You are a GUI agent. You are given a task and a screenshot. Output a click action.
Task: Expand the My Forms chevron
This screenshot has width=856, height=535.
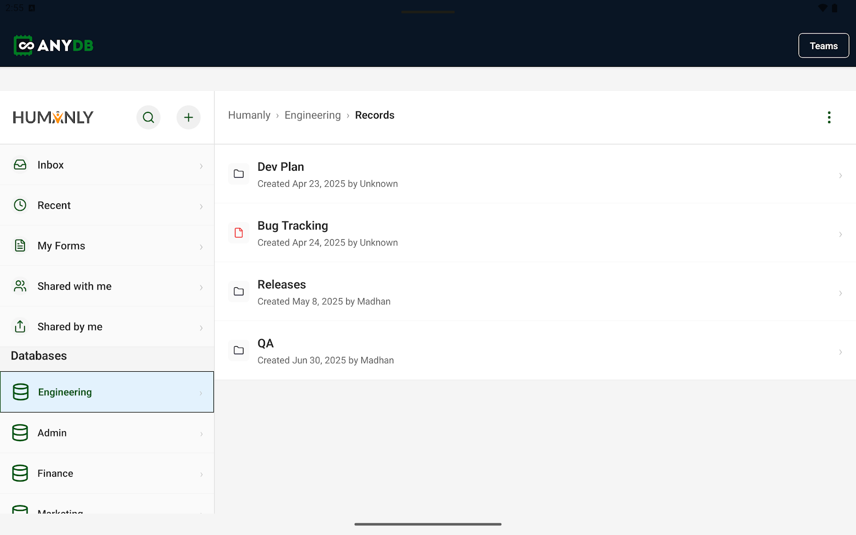[201, 247]
